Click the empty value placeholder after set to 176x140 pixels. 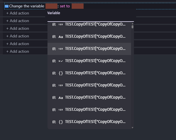coord(78,6)
